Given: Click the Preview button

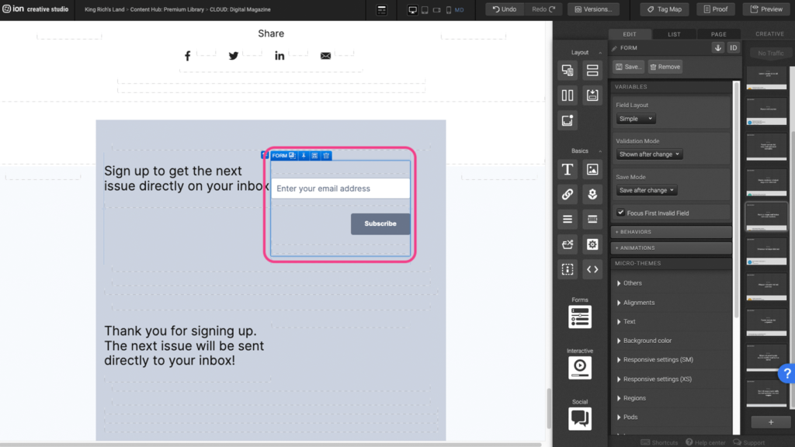Looking at the screenshot, I should tap(766, 9).
